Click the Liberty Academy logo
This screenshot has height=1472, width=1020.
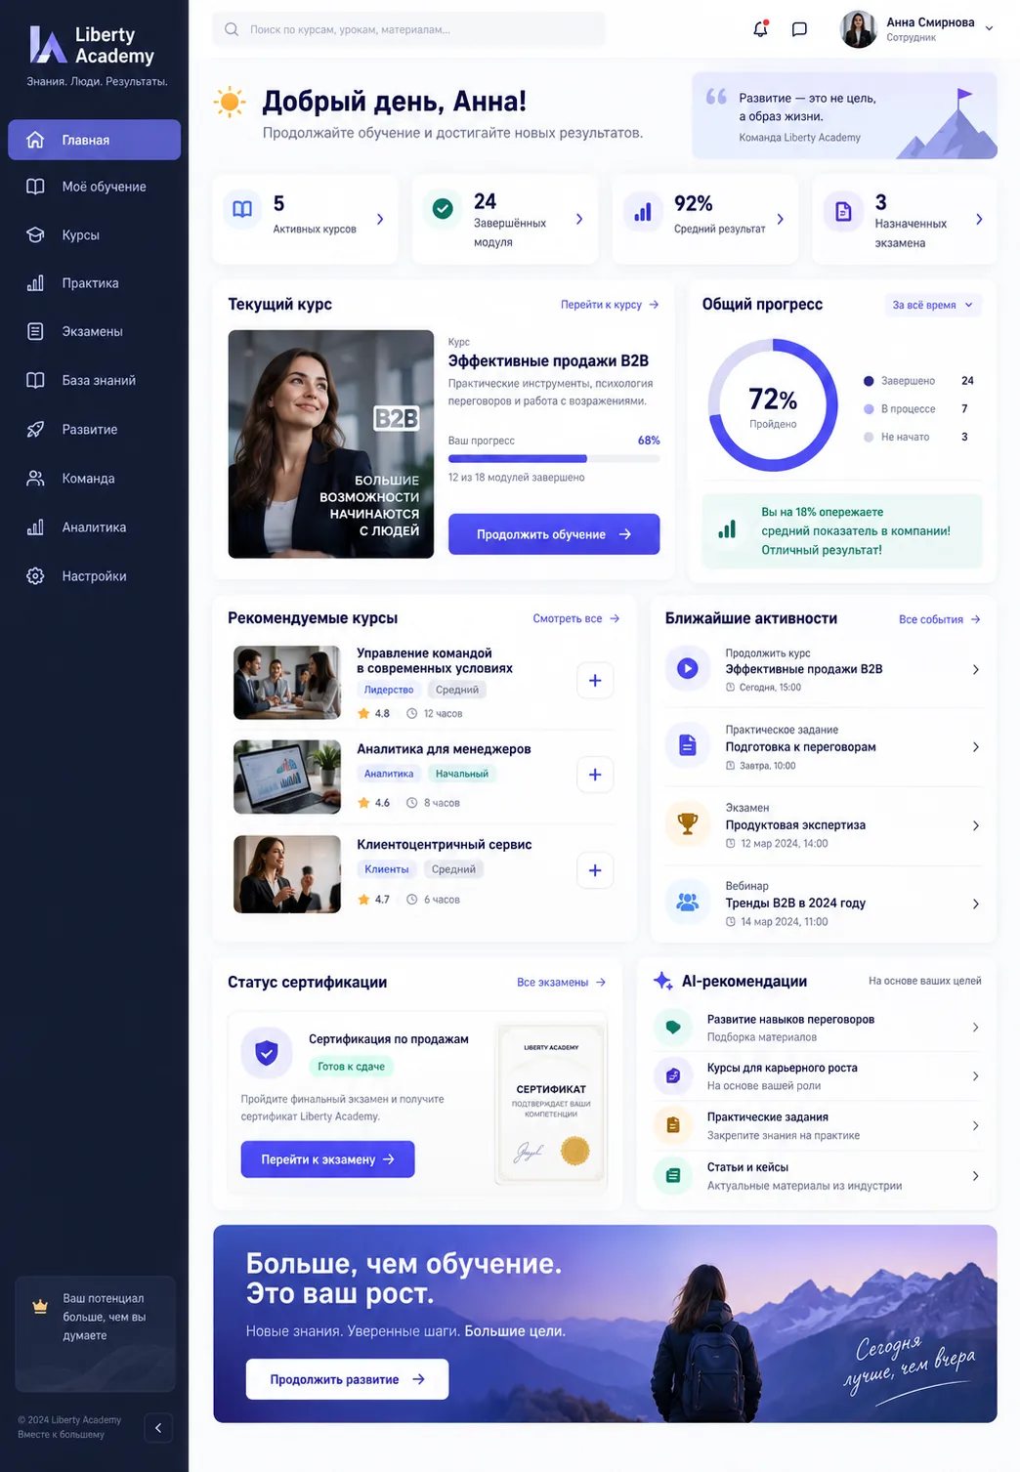point(92,45)
